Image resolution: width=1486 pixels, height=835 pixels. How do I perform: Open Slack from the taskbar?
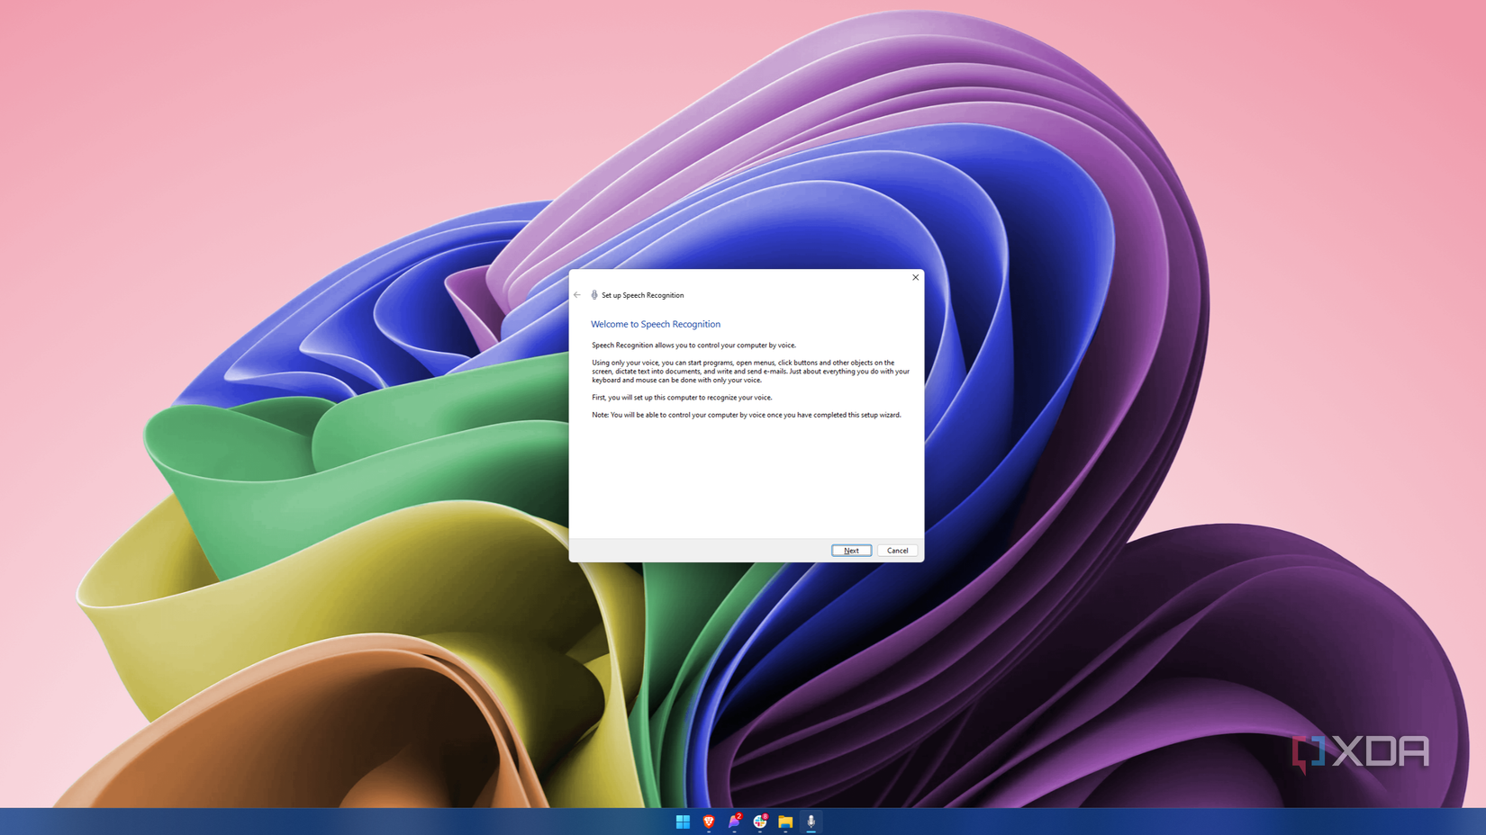click(x=760, y=822)
